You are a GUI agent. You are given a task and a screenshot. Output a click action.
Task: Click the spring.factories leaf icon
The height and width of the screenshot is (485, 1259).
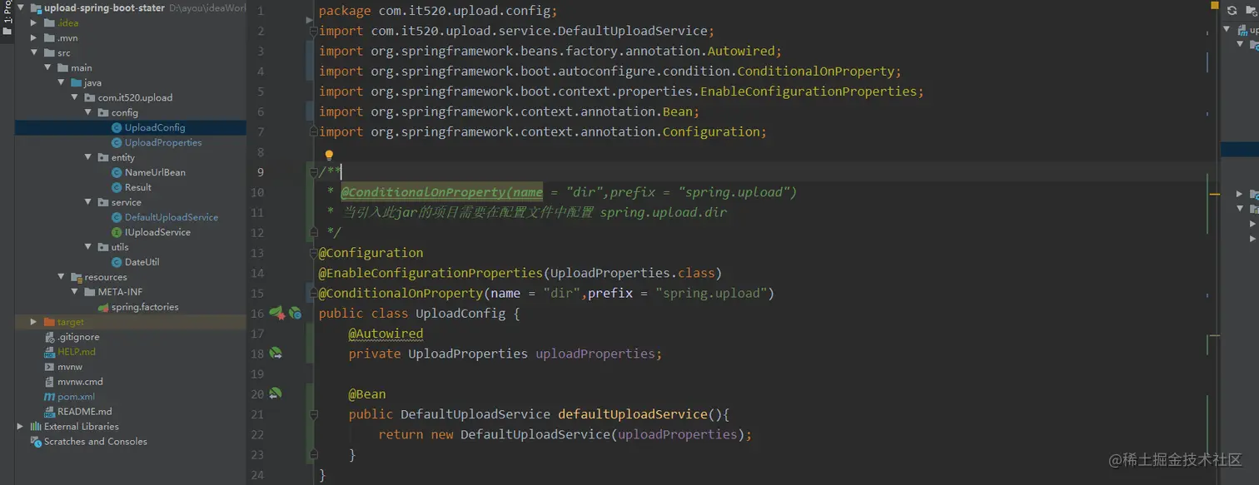click(103, 307)
